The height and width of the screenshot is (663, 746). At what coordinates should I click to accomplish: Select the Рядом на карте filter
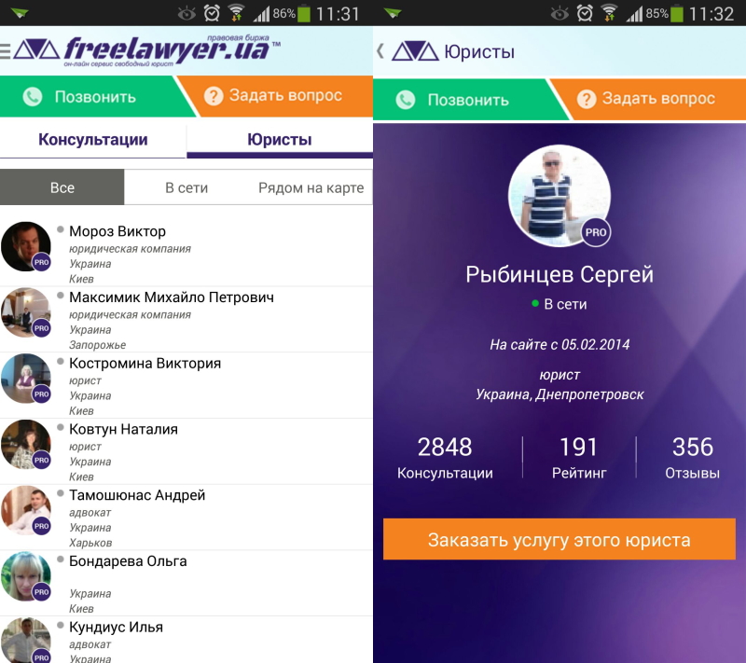pyautogui.click(x=311, y=187)
